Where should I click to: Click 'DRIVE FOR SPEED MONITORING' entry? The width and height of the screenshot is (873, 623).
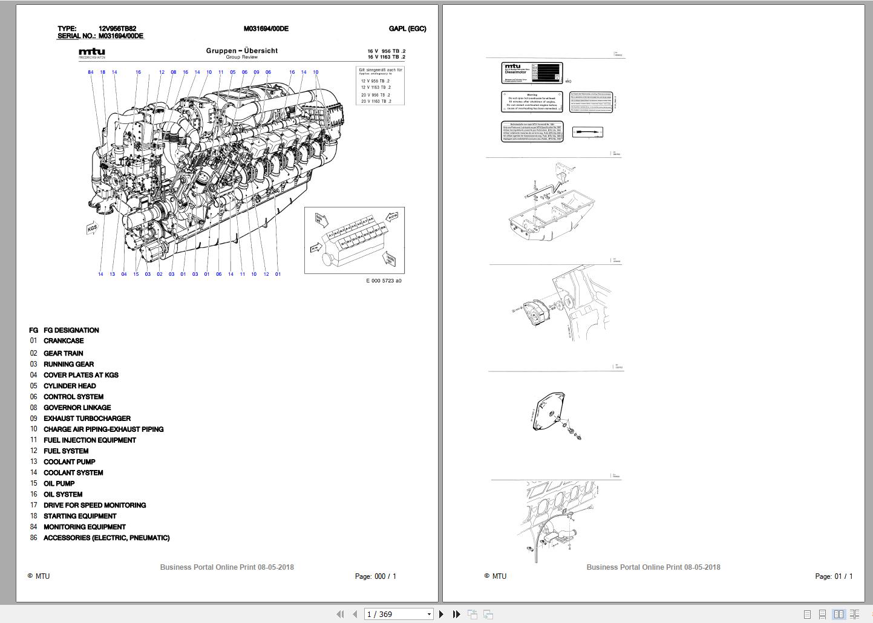point(95,506)
